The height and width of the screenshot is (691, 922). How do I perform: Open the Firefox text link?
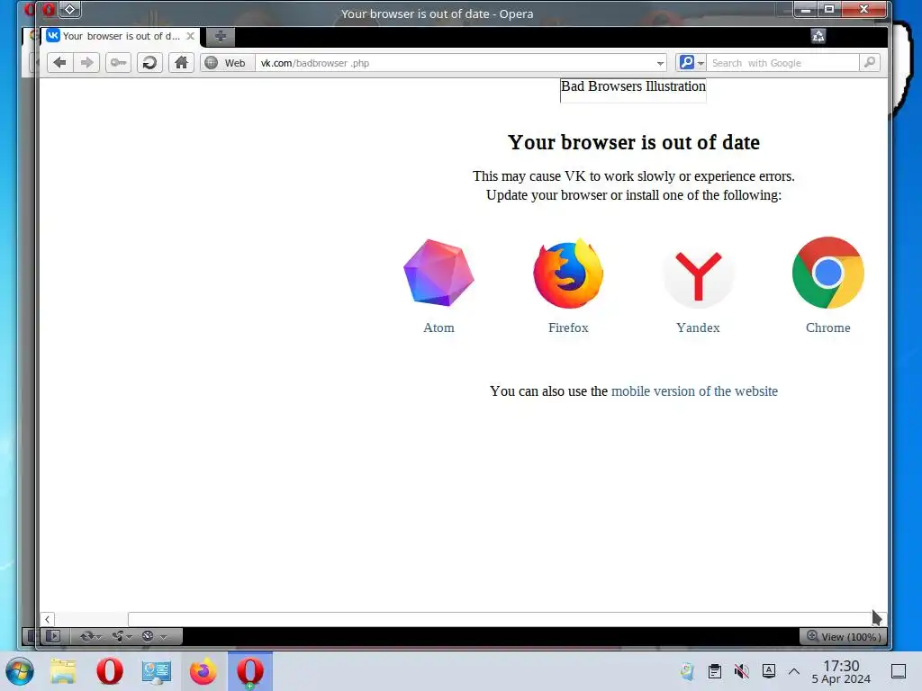(568, 328)
